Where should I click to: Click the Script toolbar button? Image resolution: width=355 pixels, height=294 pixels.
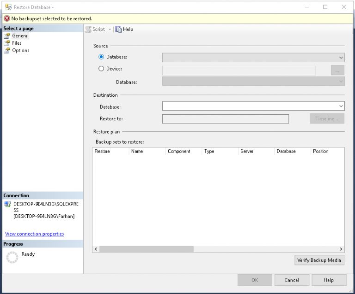click(x=95, y=29)
